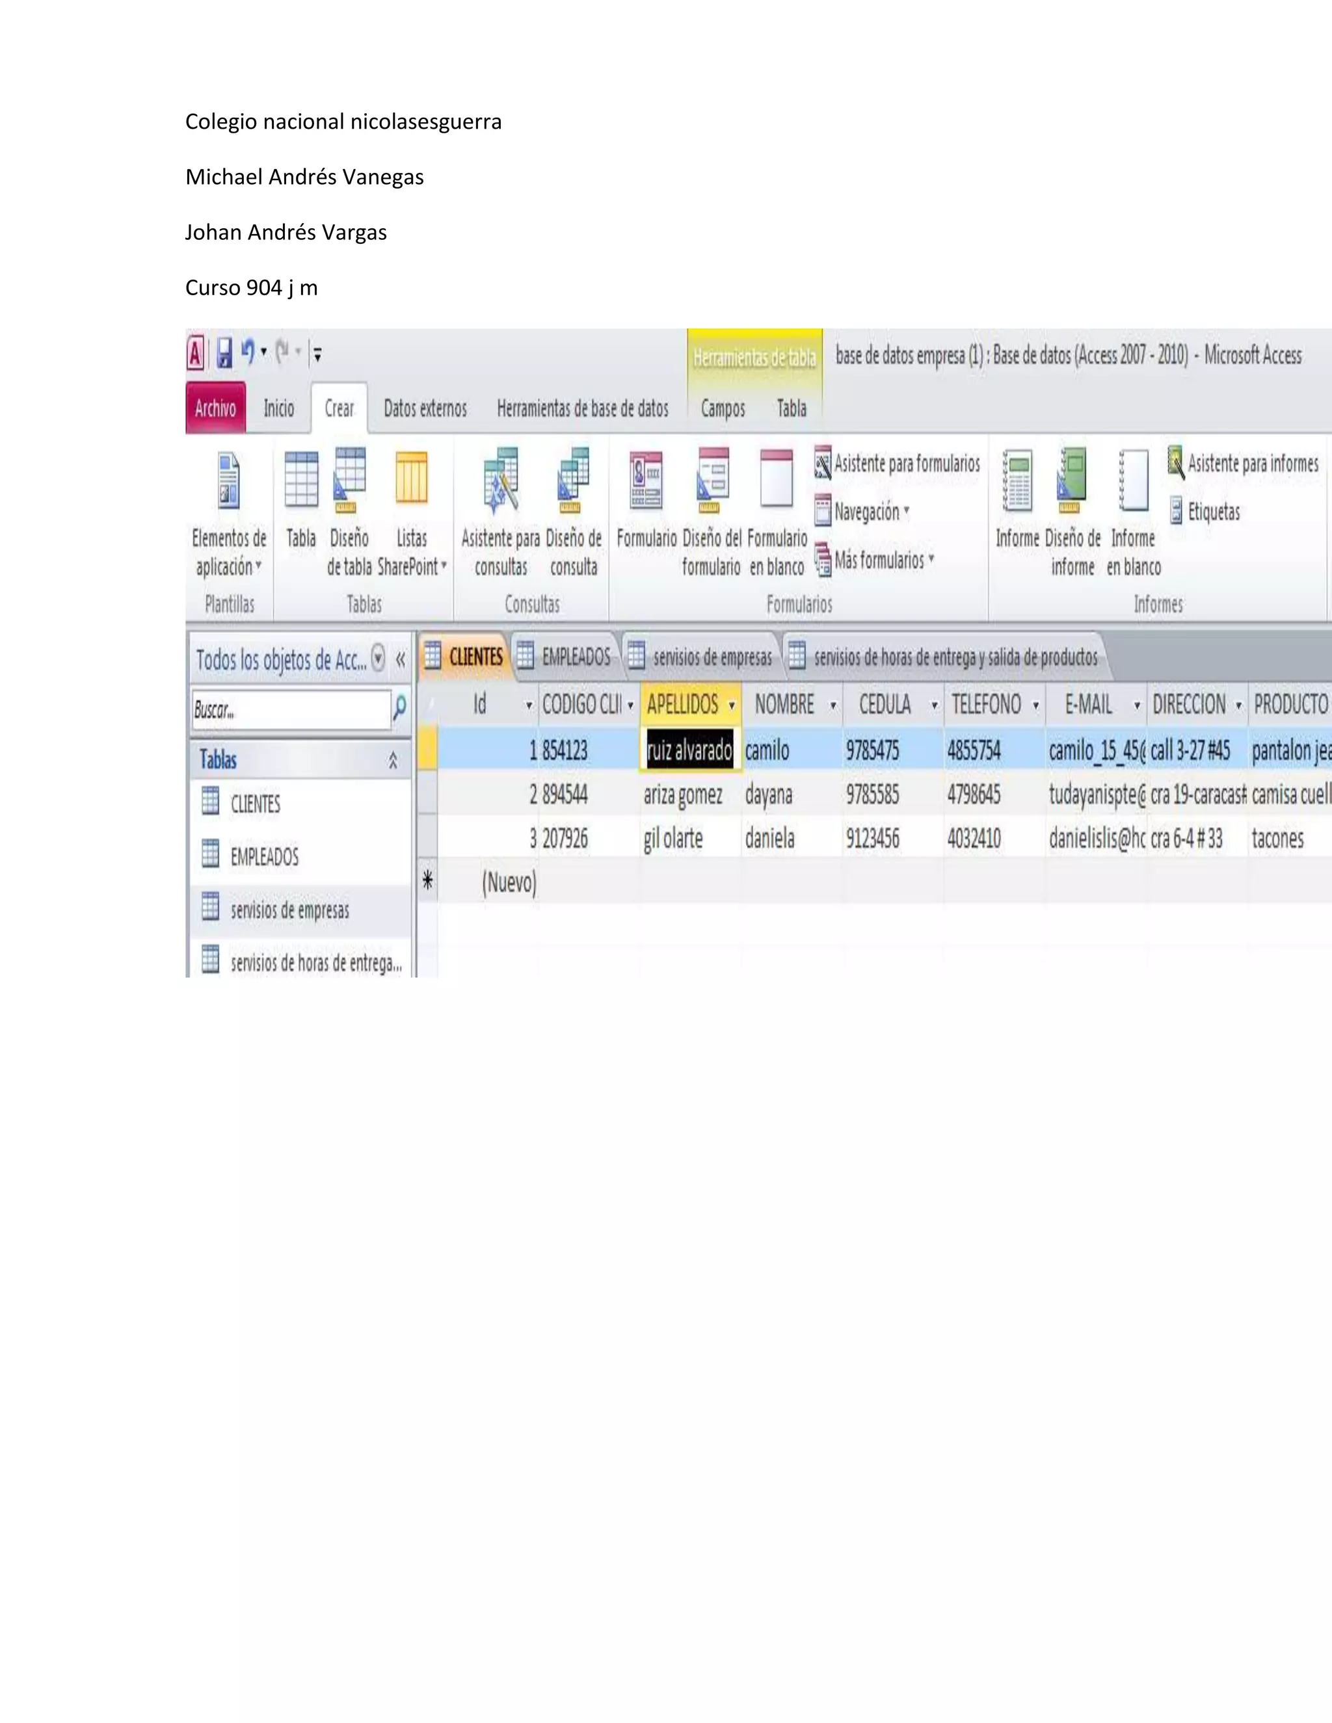Collapse the Tablas group in navigation pane

tap(392, 761)
